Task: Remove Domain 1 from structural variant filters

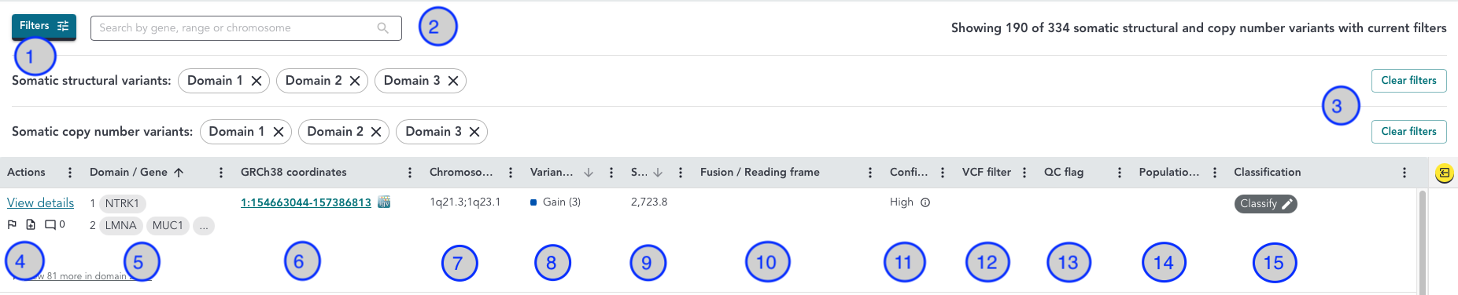Action: (x=257, y=81)
